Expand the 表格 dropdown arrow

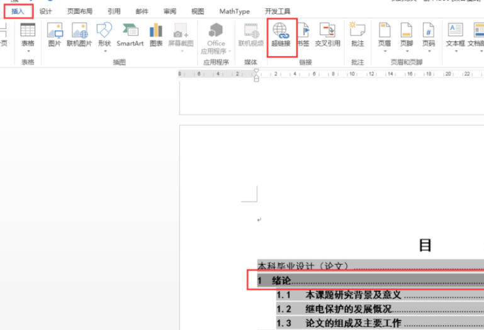pyautogui.click(x=28, y=51)
